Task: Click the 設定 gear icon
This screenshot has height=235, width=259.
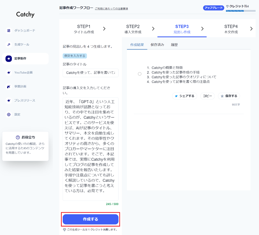Action: point(9,114)
